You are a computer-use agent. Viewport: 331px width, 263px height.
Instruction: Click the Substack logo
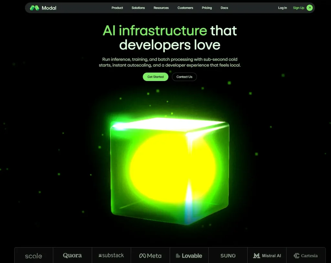(111, 255)
